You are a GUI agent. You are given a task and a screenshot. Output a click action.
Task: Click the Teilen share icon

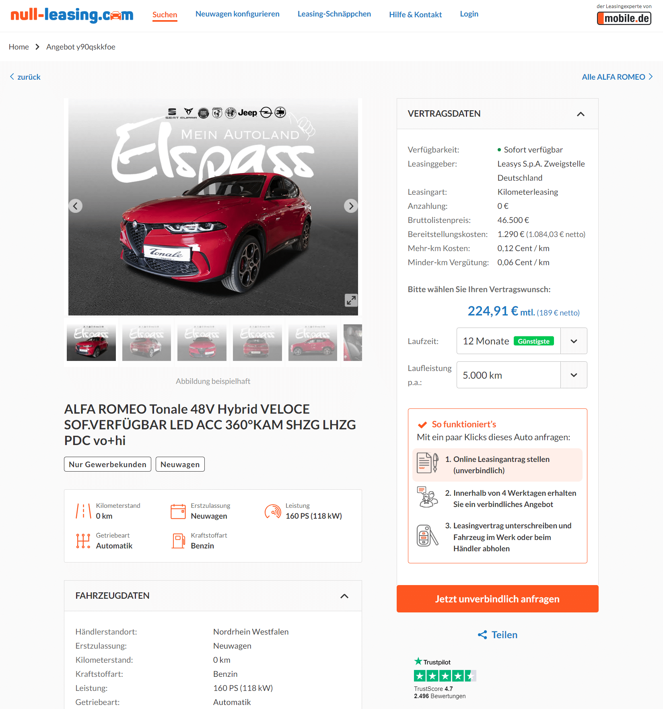pyautogui.click(x=482, y=635)
